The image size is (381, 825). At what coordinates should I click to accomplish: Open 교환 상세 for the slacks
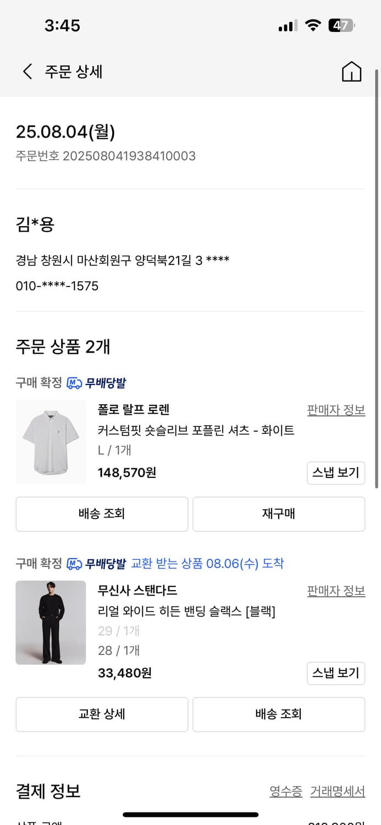[102, 714]
